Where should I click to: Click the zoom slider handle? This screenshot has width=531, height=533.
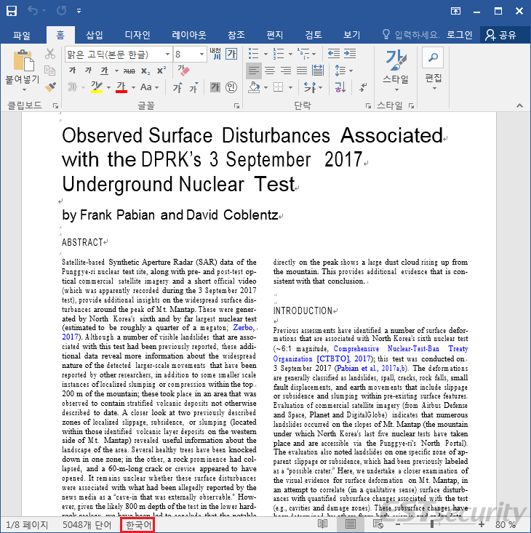click(x=432, y=524)
